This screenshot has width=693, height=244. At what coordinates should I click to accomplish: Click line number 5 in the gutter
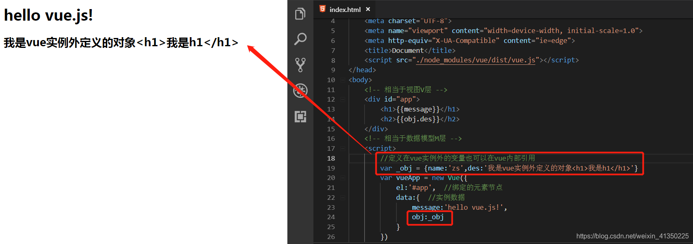click(333, 31)
